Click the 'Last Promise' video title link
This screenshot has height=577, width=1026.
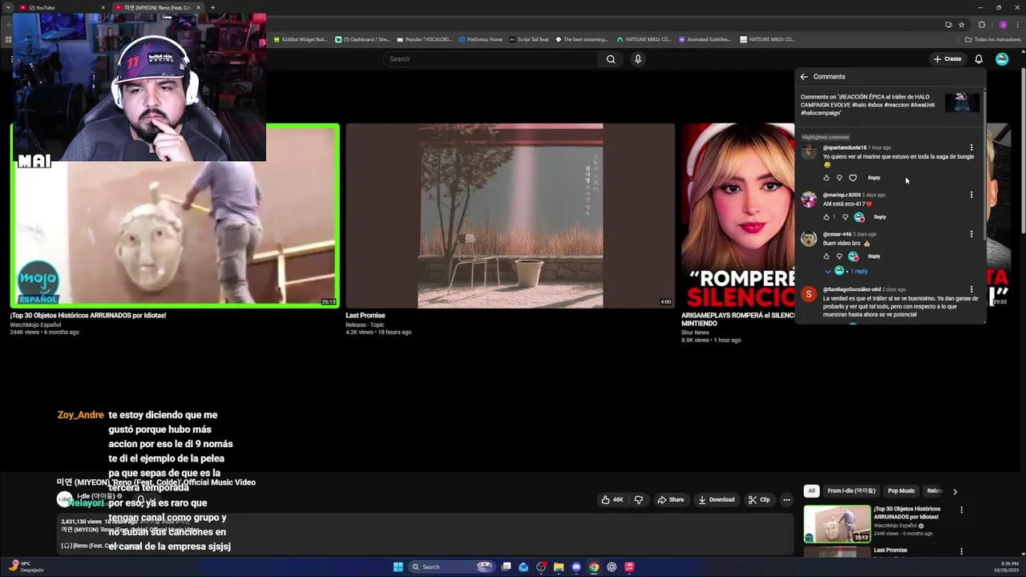pos(365,316)
